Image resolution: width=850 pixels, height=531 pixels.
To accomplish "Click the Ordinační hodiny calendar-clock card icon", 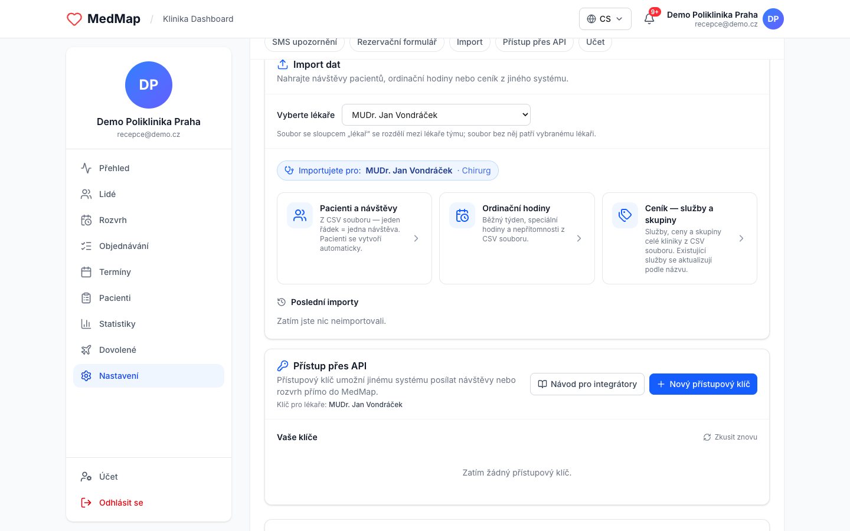I will click(x=462, y=215).
